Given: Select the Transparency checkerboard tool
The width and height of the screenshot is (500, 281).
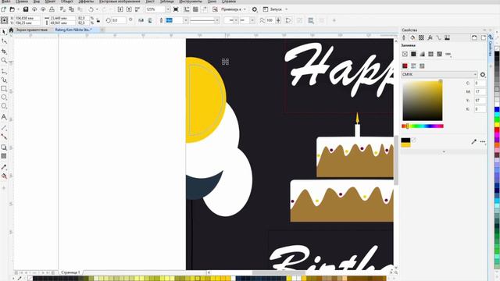Looking at the screenshot, I should (x=4, y=156).
